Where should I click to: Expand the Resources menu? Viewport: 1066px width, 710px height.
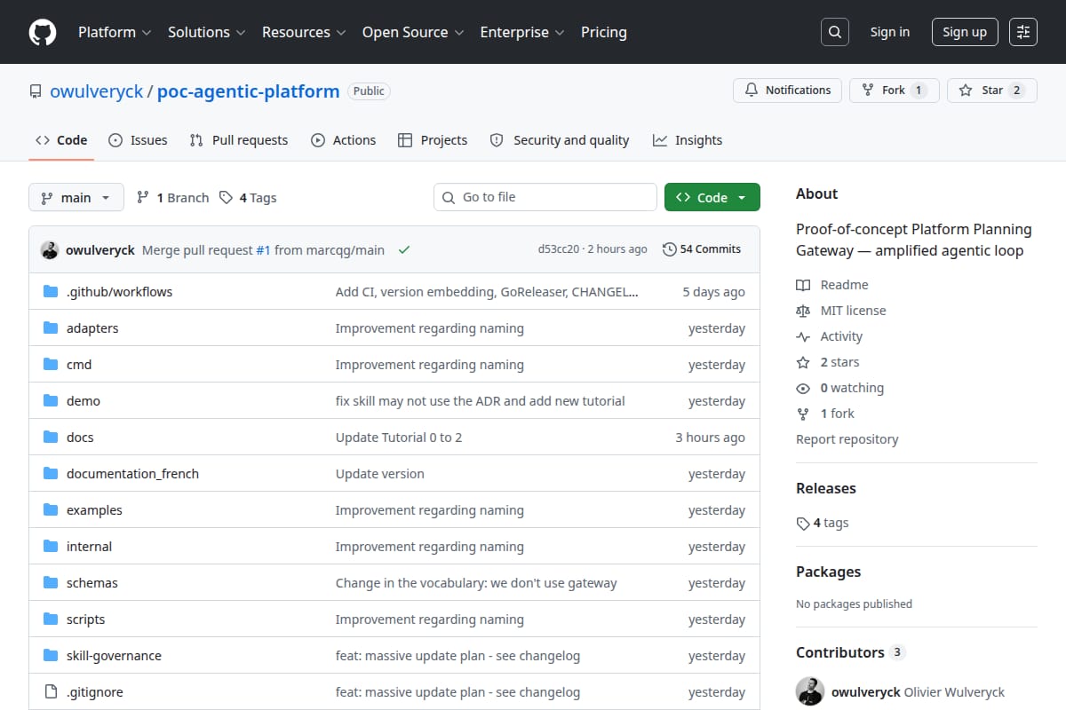(303, 32)
